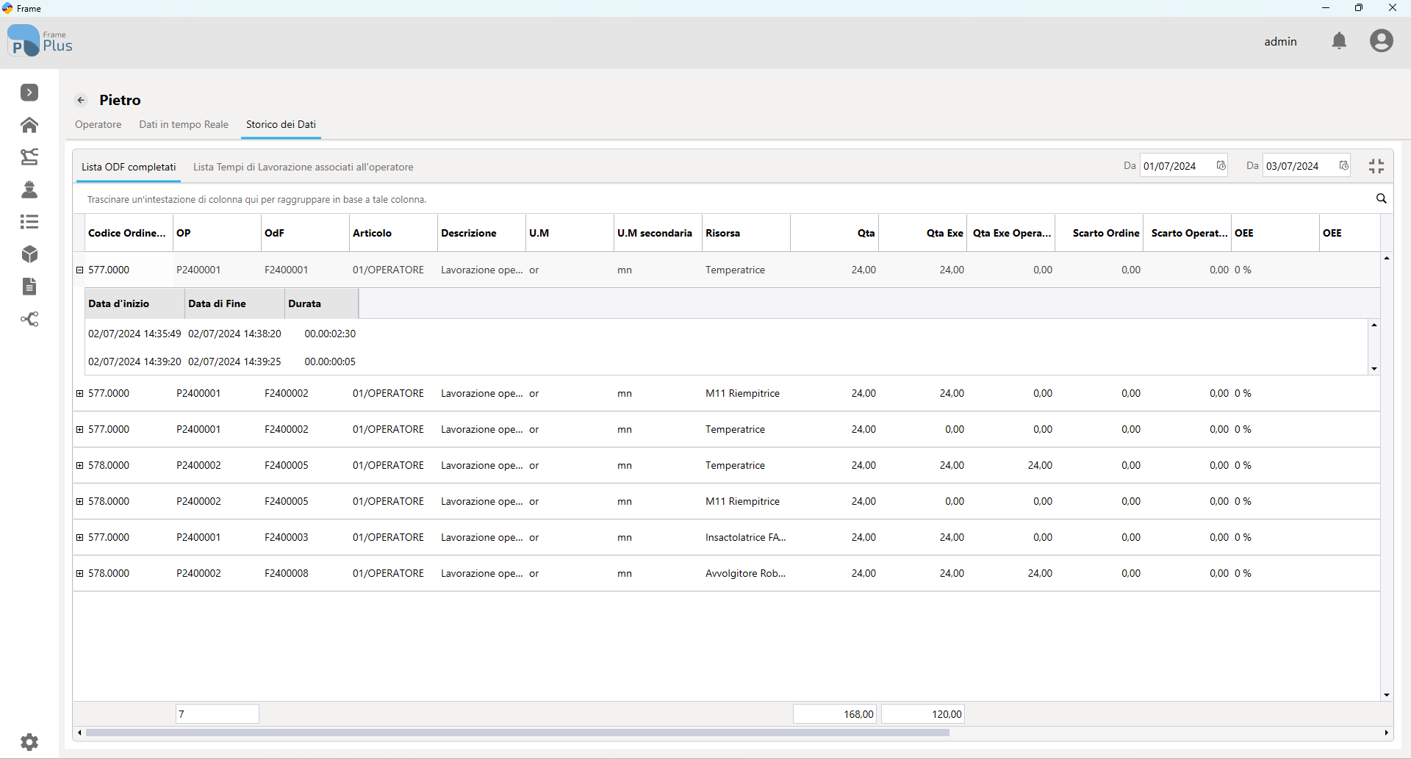Click the detail sub-grid scroll up arrow
This screenshot has width=1411, height=759.
coord(1374,325)
